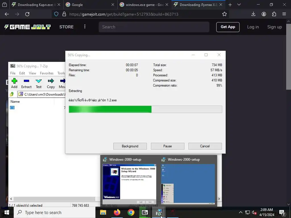Open Chrome from the taskbar

tap(131, 212)
